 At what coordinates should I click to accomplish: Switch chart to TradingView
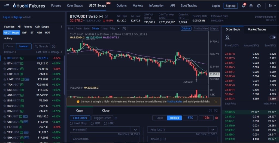pos(201,29)
